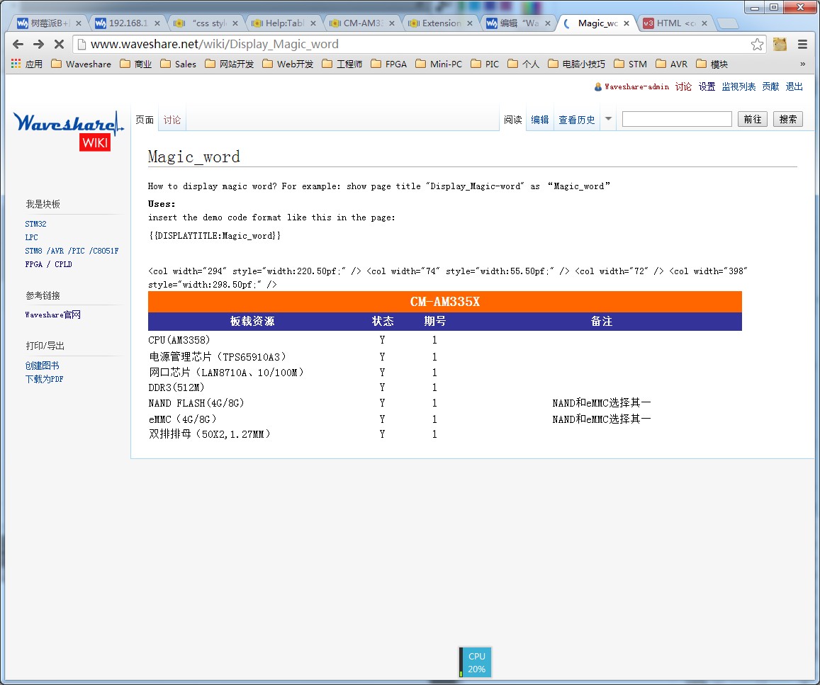Open the 个人 bookmarks folder

tap(524, 64)
